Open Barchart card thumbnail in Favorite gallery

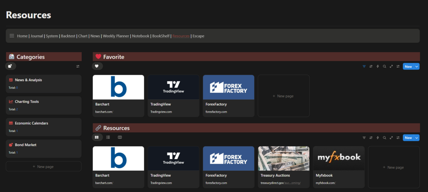(118, 87)
